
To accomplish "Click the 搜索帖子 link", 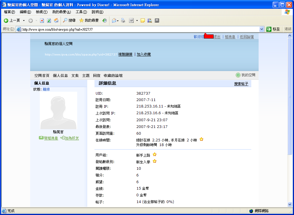I will pos(241,84).
